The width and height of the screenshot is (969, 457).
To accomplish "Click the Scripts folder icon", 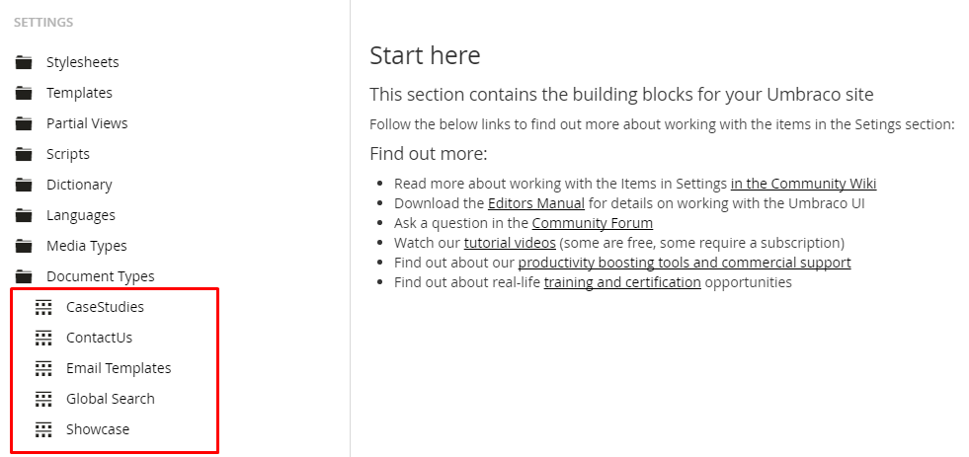I will click(24, 154).
